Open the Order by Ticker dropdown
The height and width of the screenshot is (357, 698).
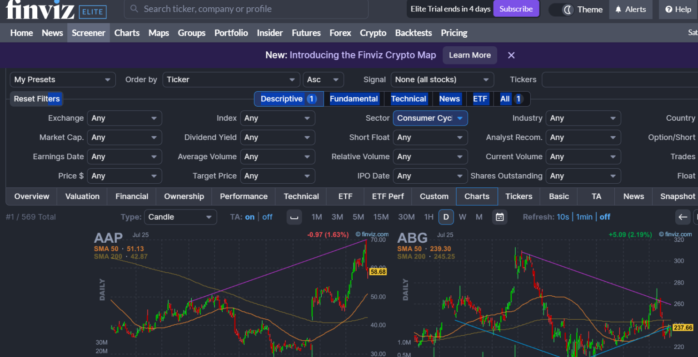tap(231, 79)
